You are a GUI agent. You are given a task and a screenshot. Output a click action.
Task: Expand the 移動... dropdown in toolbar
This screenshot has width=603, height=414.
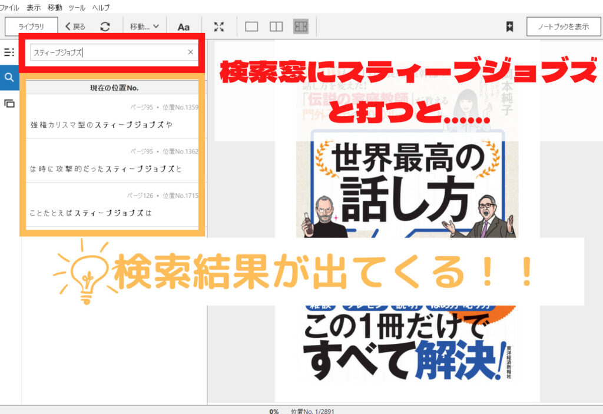144,27
